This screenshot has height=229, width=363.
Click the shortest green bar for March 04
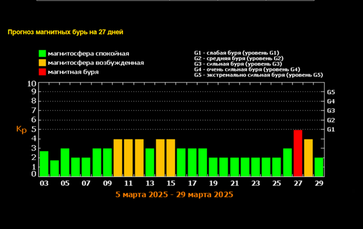[x=54, y=168]
